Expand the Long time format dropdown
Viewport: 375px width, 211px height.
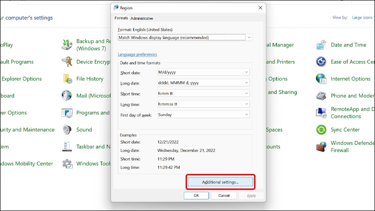[x=247, y=104]
